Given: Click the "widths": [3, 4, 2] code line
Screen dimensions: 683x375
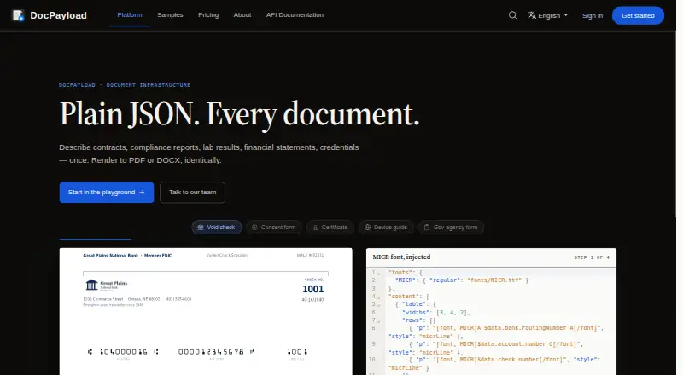Looking at the screenshot, I should tap(436, 312).
